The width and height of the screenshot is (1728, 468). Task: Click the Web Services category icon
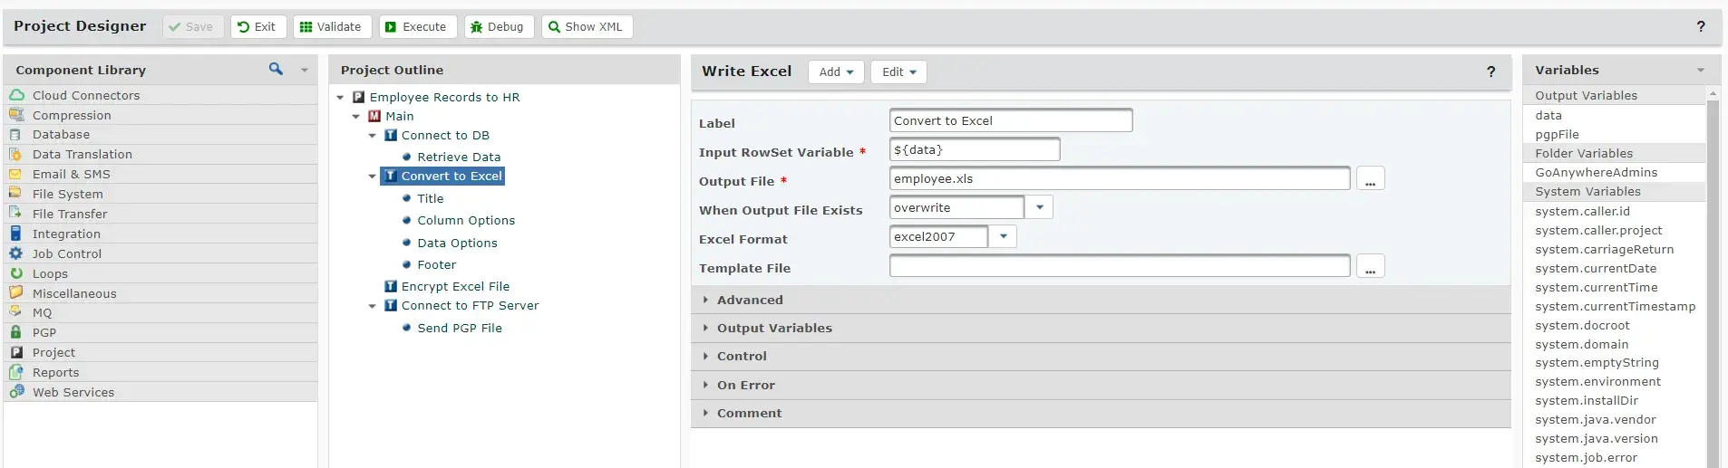[16, 392]
